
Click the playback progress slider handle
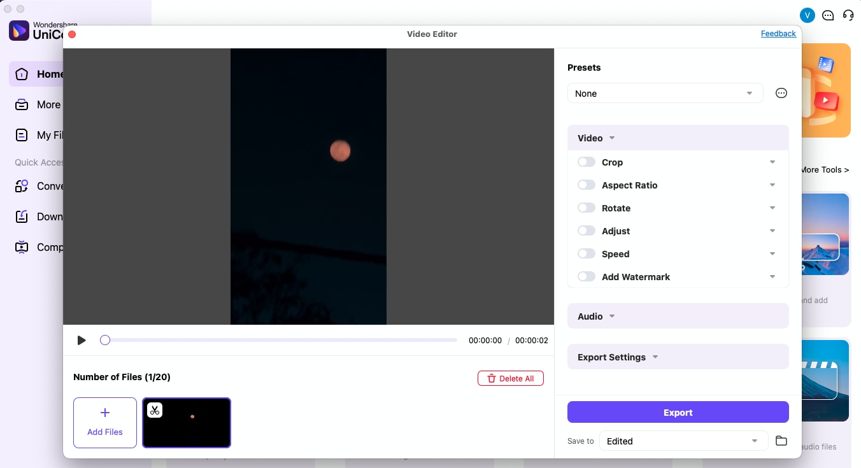click(x=105, y=340)
